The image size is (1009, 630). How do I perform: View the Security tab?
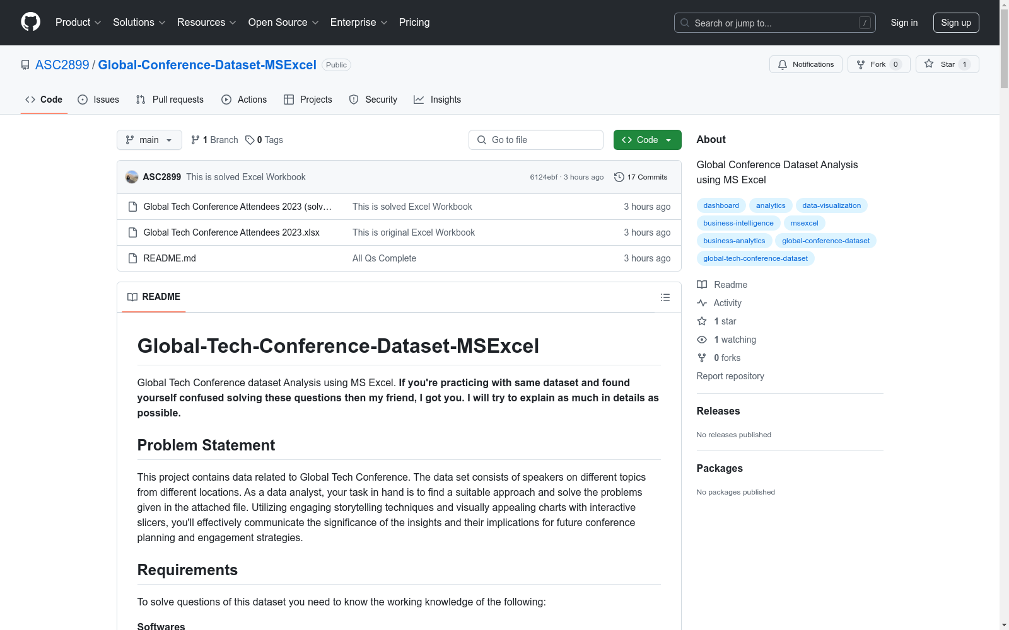tap(373, 100)
